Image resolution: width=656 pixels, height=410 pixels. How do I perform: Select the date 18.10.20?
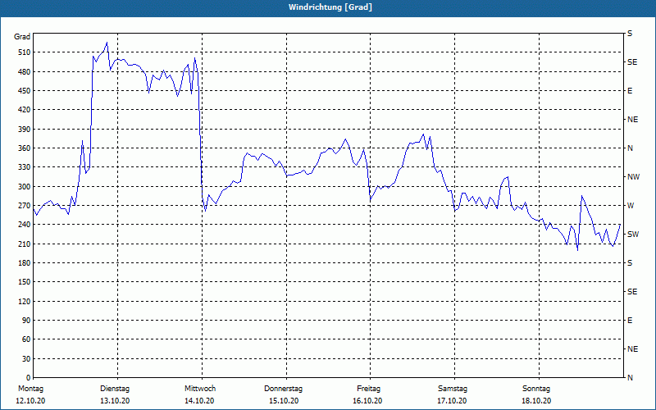[536, 401]
